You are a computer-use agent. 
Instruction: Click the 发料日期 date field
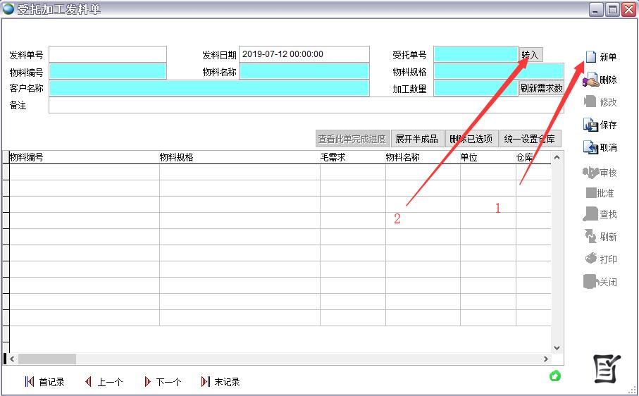point(304,54)
